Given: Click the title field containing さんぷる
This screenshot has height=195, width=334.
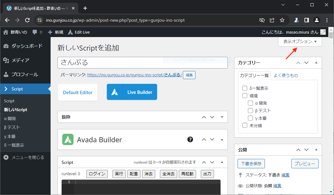Looking at the screenshot, I should coord(142,62).
